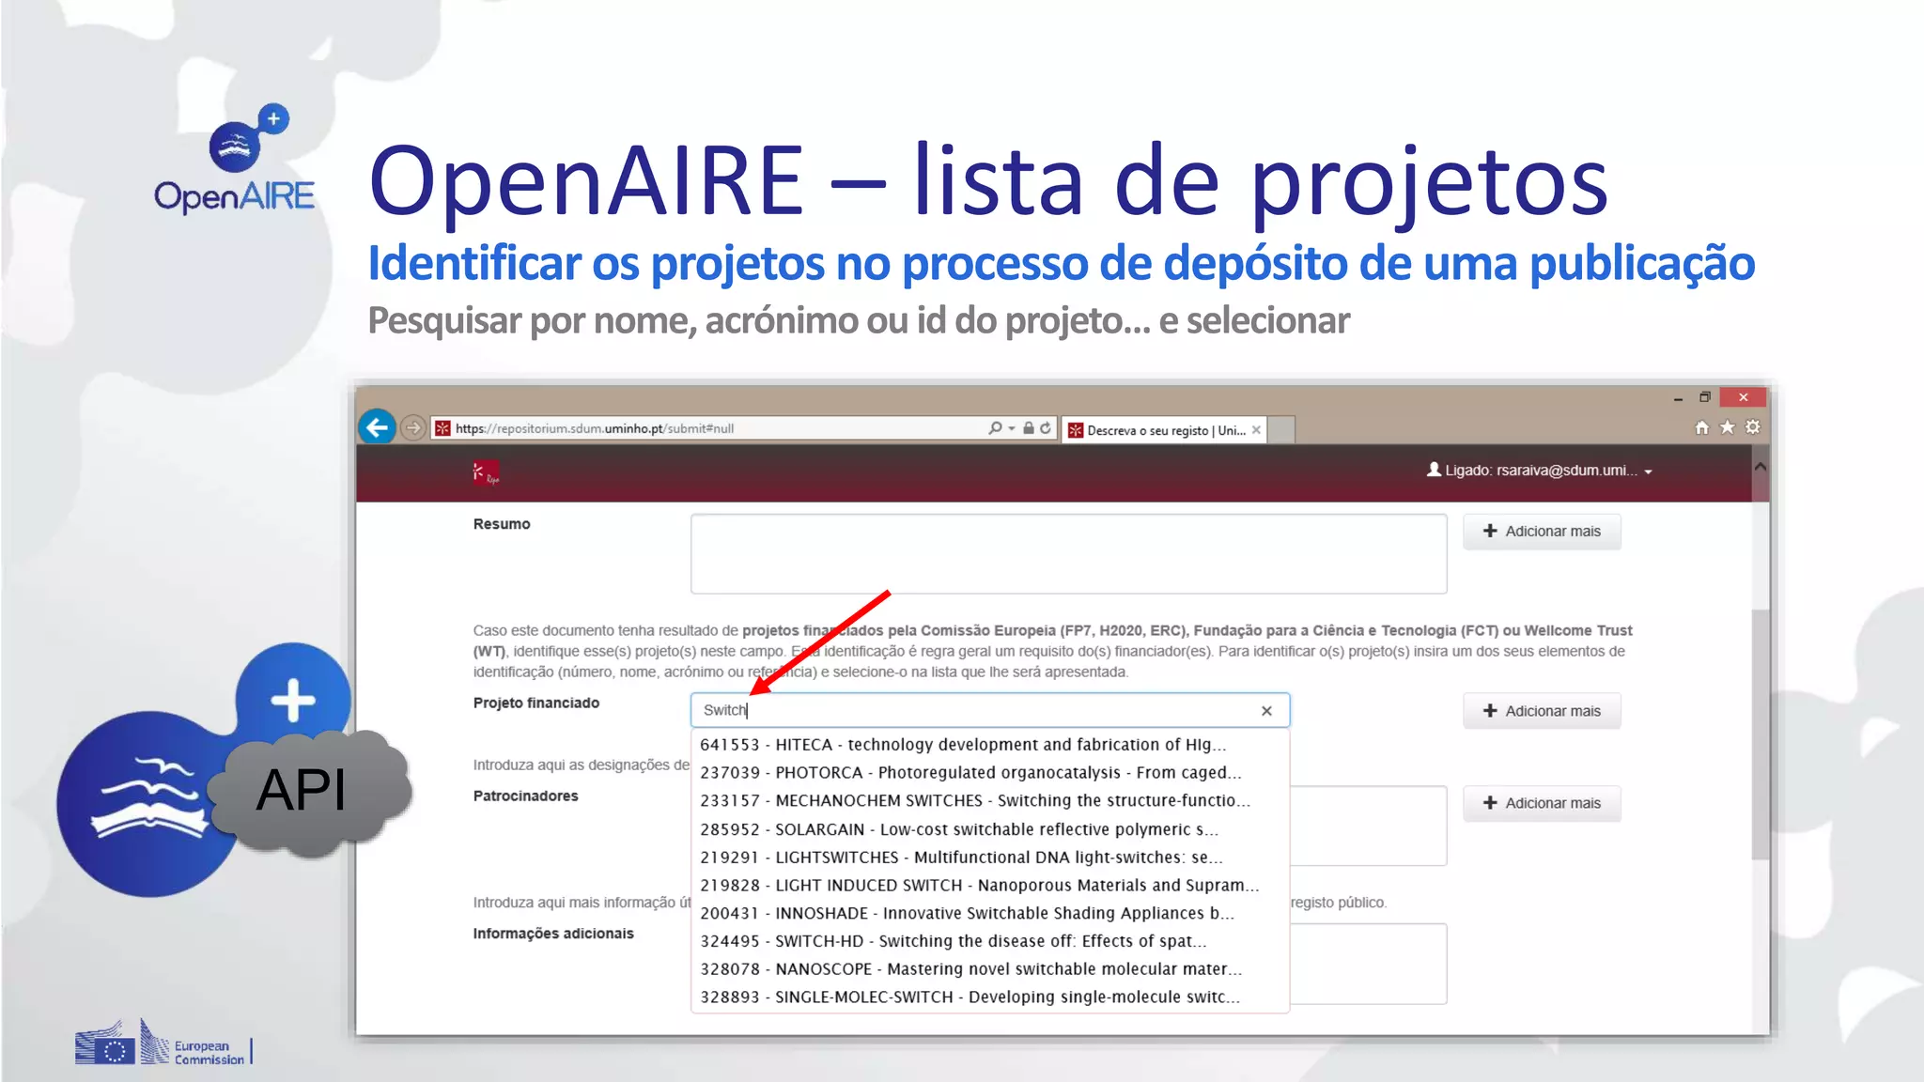Open the 'Ligado: rsaraiva@sdum.umi...' user dropdown
Screen dimensions: 1924x1082
(1539, 471)
